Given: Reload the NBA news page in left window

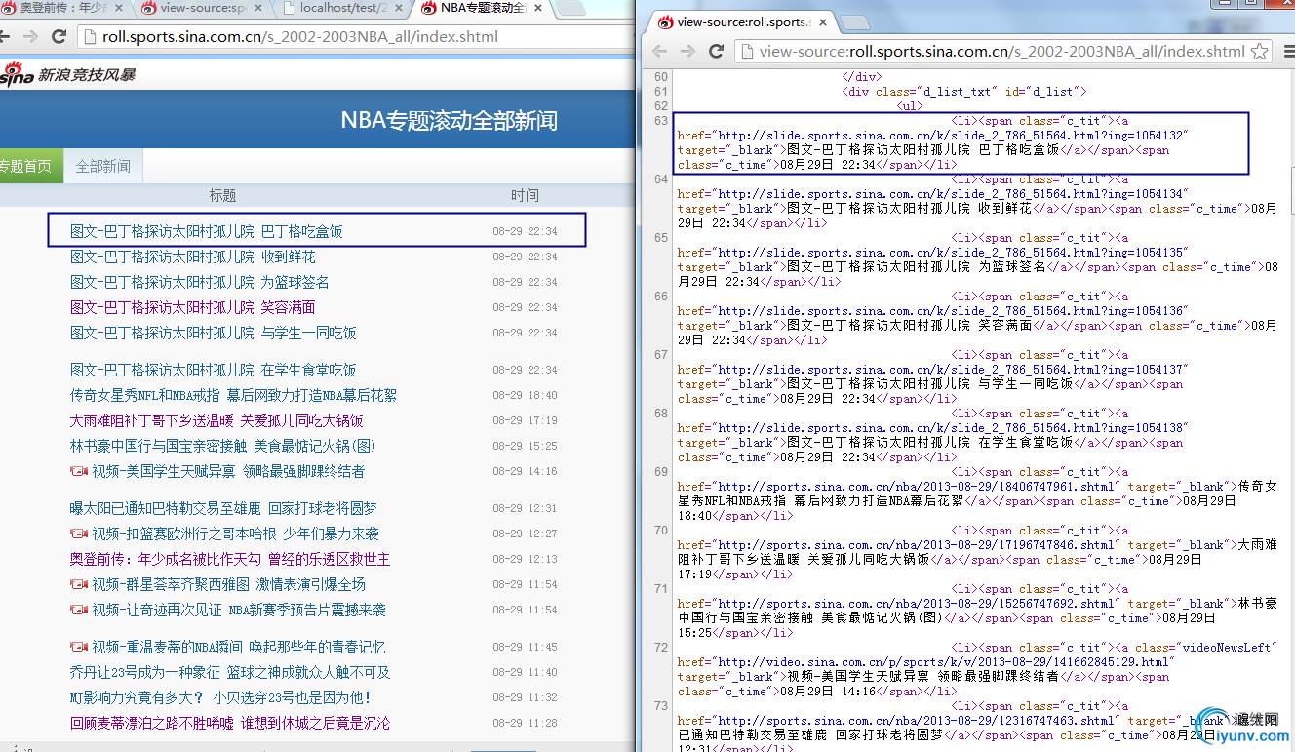Looking at the screenshot, I should click(59, 37).
